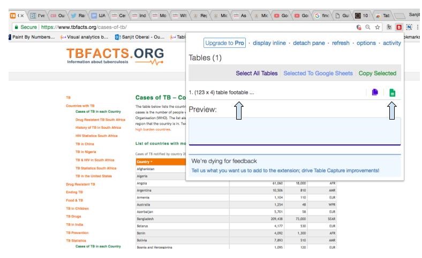Image resolution: width=422 pixels, height=258 pixels.
Task: Sort table by Country column header
Action: coord(145,162)
